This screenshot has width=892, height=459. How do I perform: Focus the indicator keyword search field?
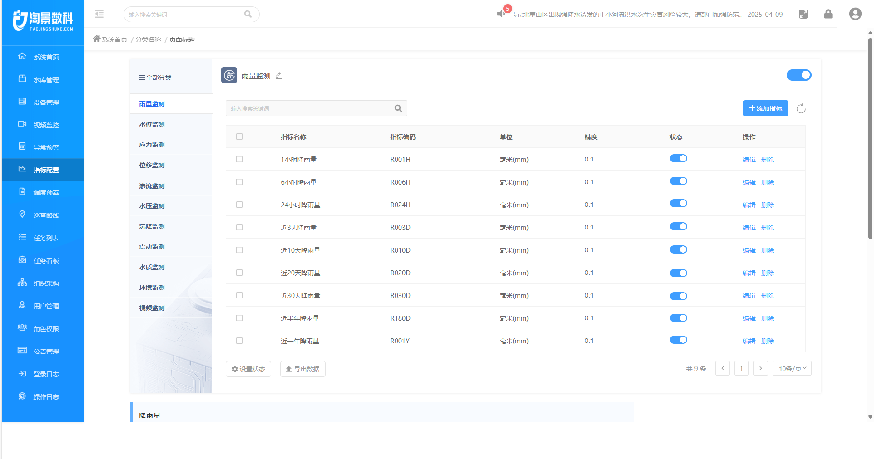point(317,108)
